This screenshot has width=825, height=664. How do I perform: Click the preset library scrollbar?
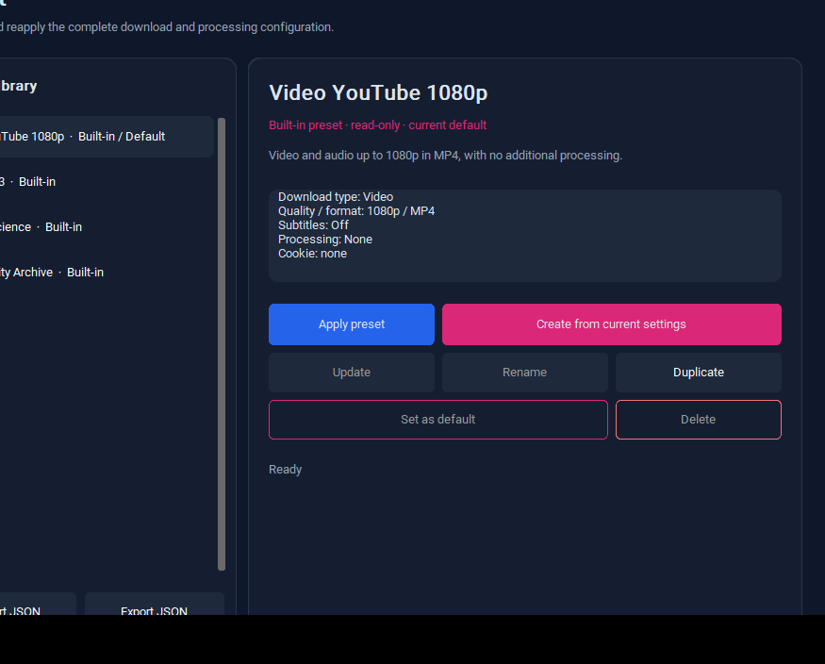click(x=222, y=344)
